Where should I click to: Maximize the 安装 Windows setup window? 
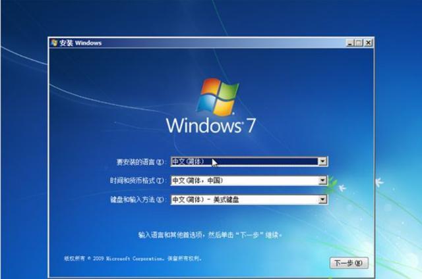click(x=359, y=43)
